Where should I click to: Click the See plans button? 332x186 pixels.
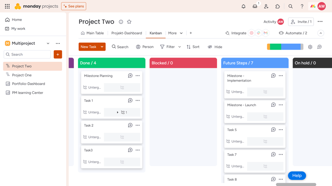point(74,6)
